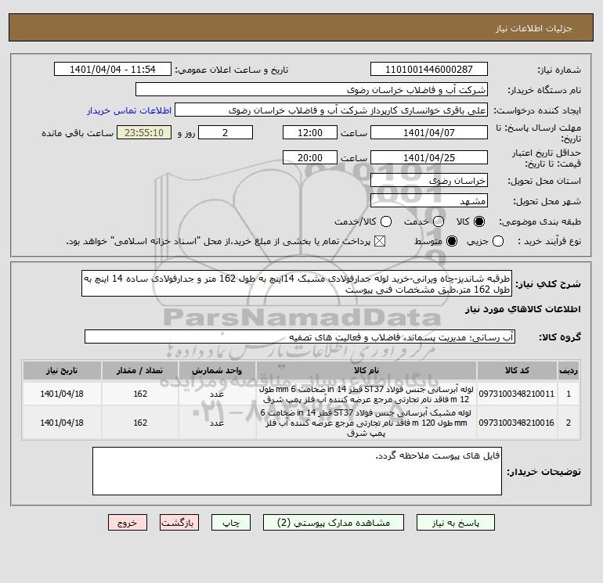Click the اطلاعات کالاهای مورد نیاز heading
The width and height of the screenshot is (603, 583).
click(x=523, y=310)
